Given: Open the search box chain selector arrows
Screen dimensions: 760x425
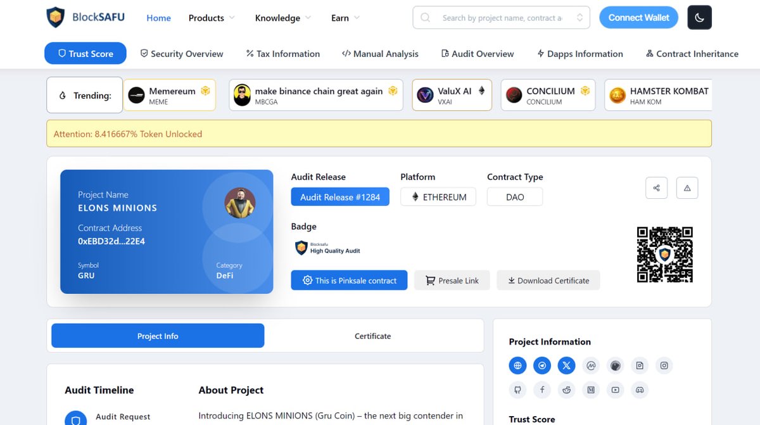Looking at the screenshot, I should point(579,18).
